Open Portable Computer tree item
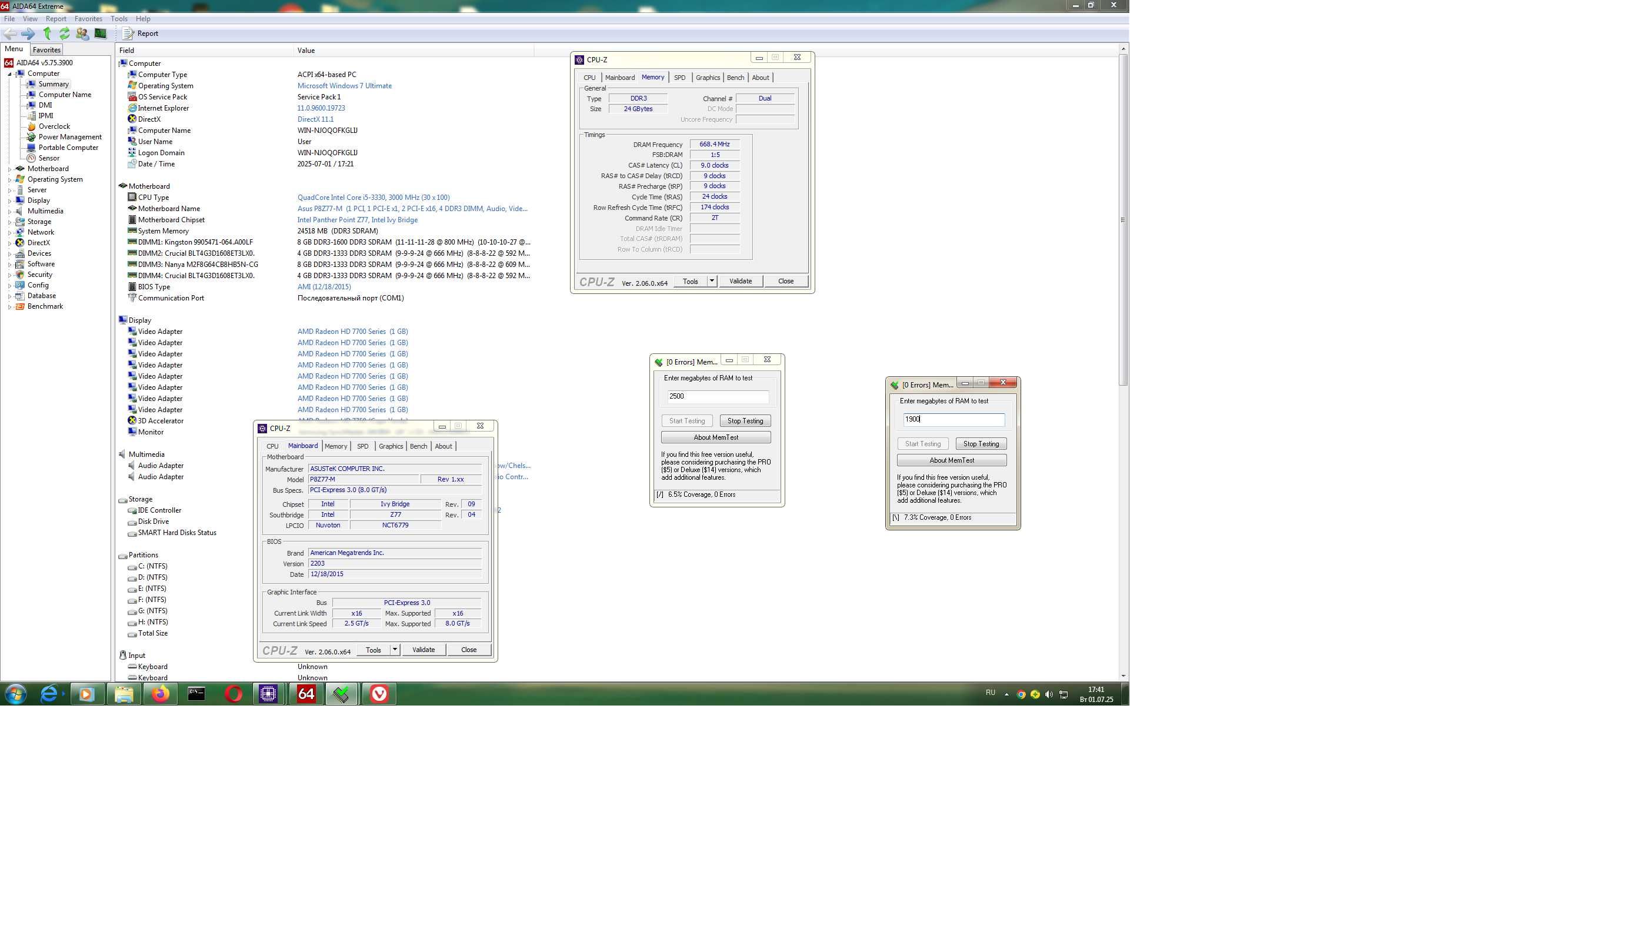The image size is (1647, 926). pyautogui.click(x=68, y=148)
